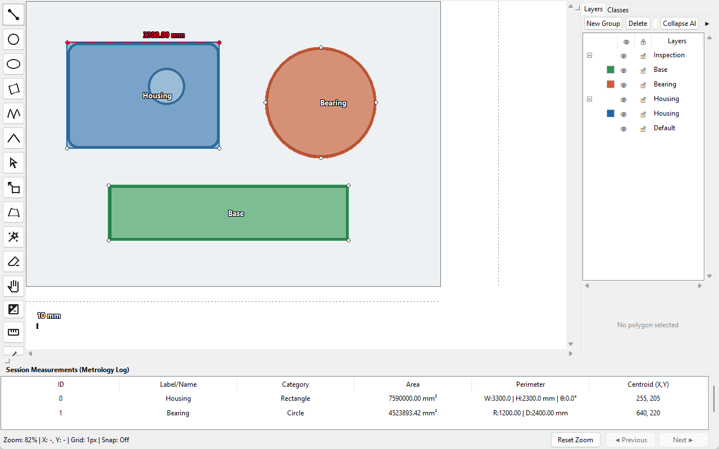719x449 pixels.
Task: Click the Perimeter column header
Action: (530, 384)
